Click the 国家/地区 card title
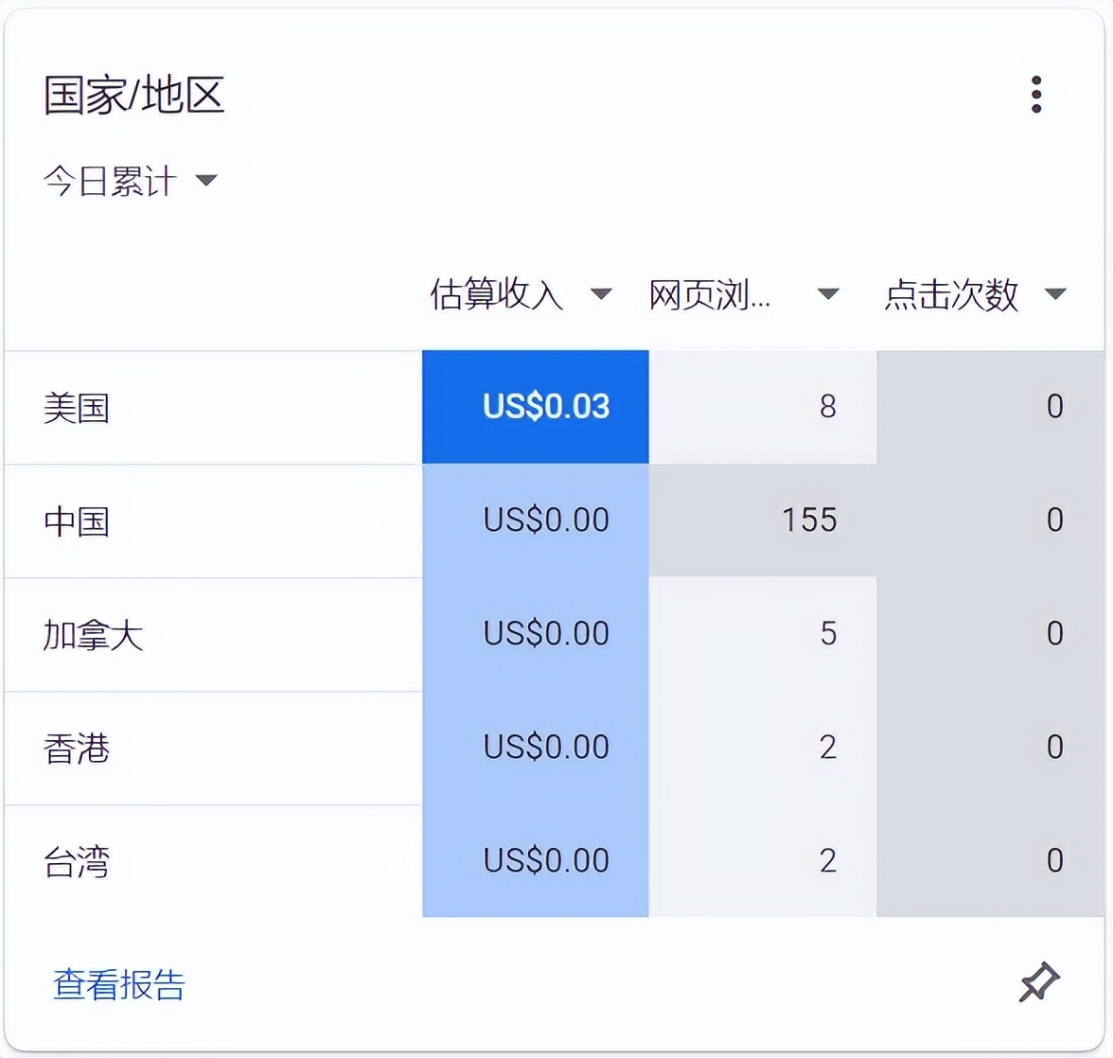1113x1058 pixels. [133, 94]
